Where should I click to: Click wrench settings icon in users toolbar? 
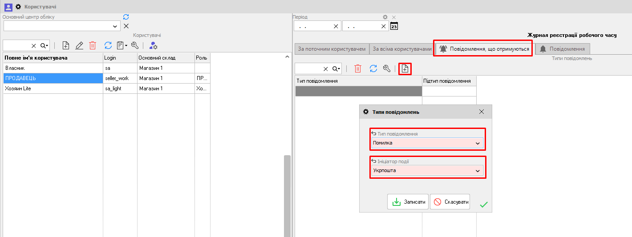(x=135, y=45)
